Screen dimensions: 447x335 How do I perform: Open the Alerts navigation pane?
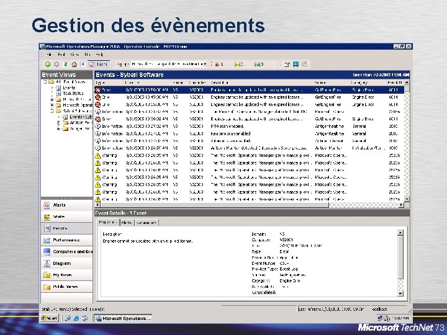coord(66,205)
